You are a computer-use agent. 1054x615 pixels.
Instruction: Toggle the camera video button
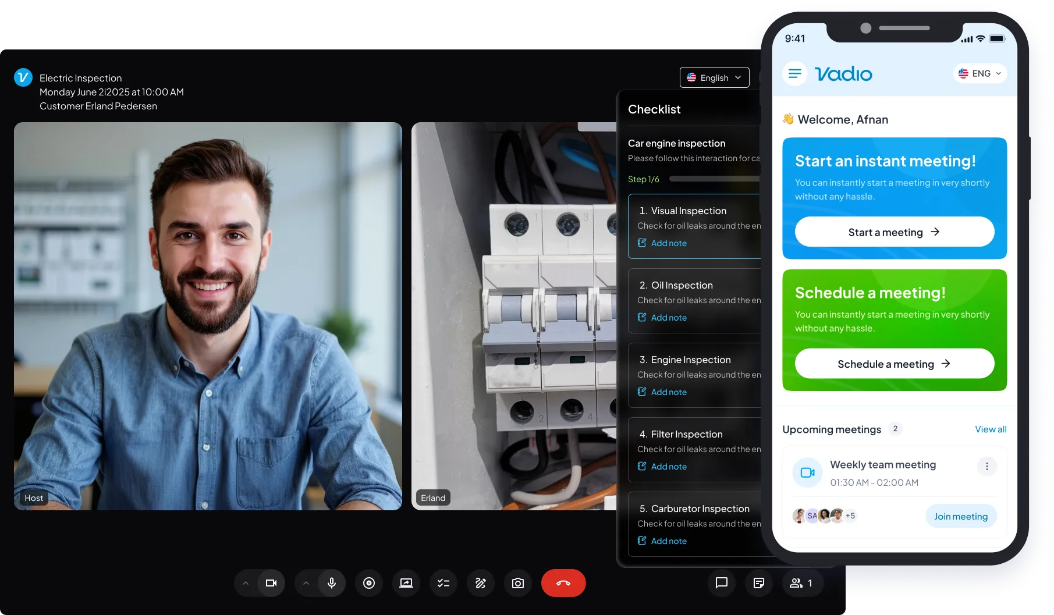[x=271, y=583]
